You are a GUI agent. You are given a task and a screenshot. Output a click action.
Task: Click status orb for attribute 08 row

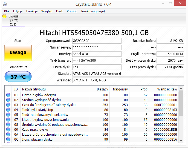coord(8,124)
